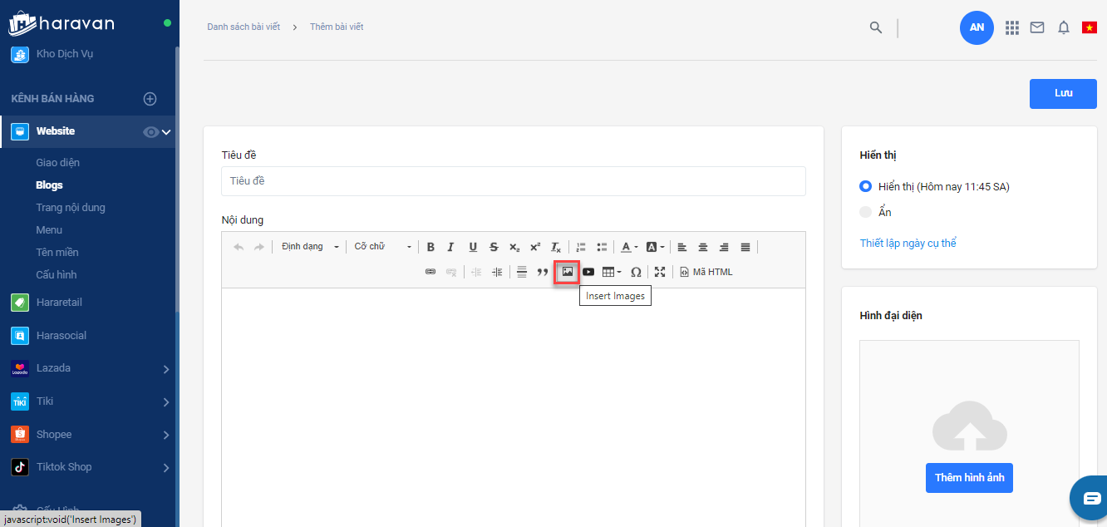Viewport: 1107px width, 527px height.
Task: Apply subscript formatting
Action: pyautogui.click(x=514, y=247)
